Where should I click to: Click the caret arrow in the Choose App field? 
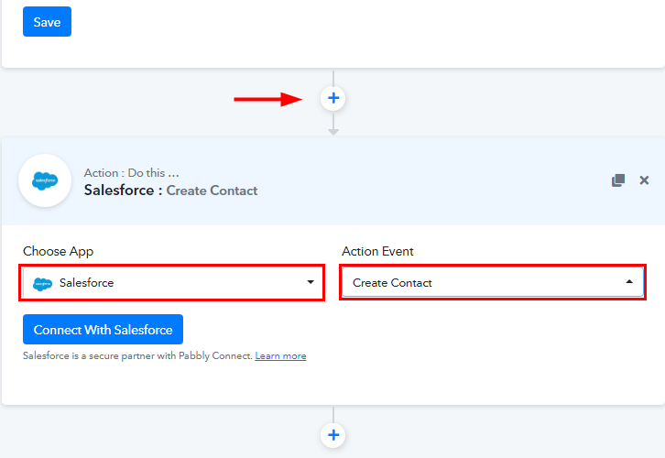tap(311, 283)
